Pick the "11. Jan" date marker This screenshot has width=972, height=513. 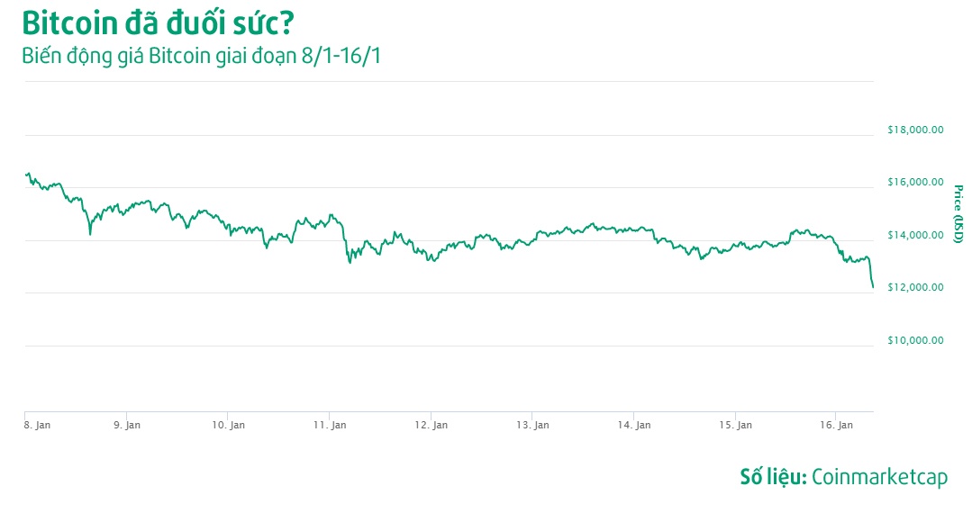(x=330, y=425)
